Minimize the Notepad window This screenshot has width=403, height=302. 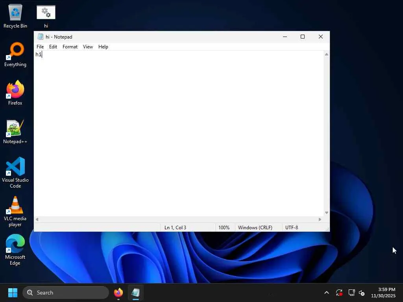[285, 37]
